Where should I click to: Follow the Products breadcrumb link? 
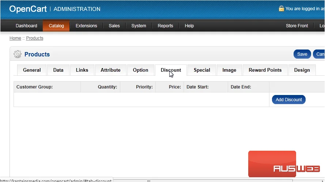pos(35,38)
